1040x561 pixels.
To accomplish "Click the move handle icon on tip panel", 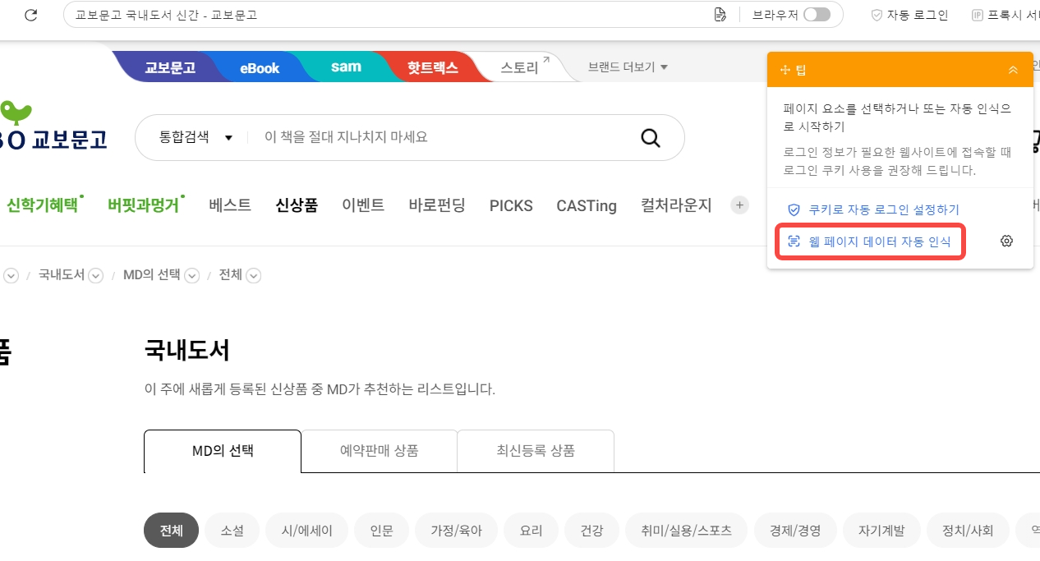I will point(785,70).
